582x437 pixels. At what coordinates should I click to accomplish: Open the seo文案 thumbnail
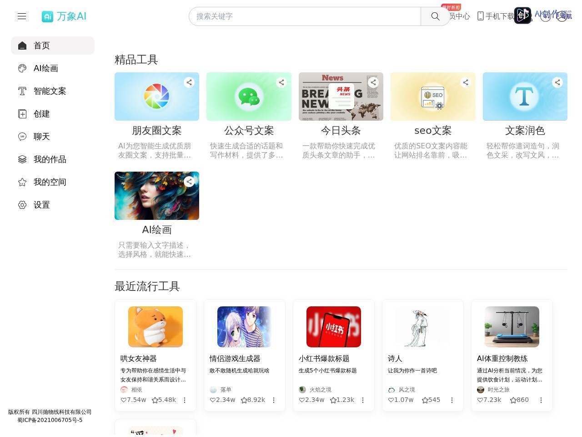pyautogui.click(x=433, y=97)
